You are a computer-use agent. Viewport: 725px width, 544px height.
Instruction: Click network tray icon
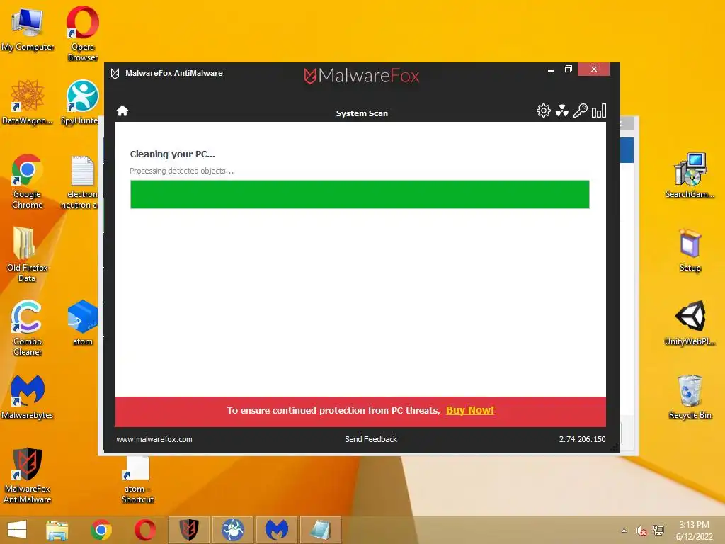coord(658,531)
